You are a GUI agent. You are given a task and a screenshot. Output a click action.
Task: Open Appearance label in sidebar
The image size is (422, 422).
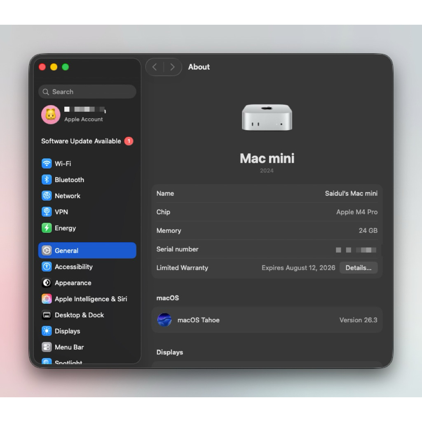pyautogui.click(x=73, y=283)
